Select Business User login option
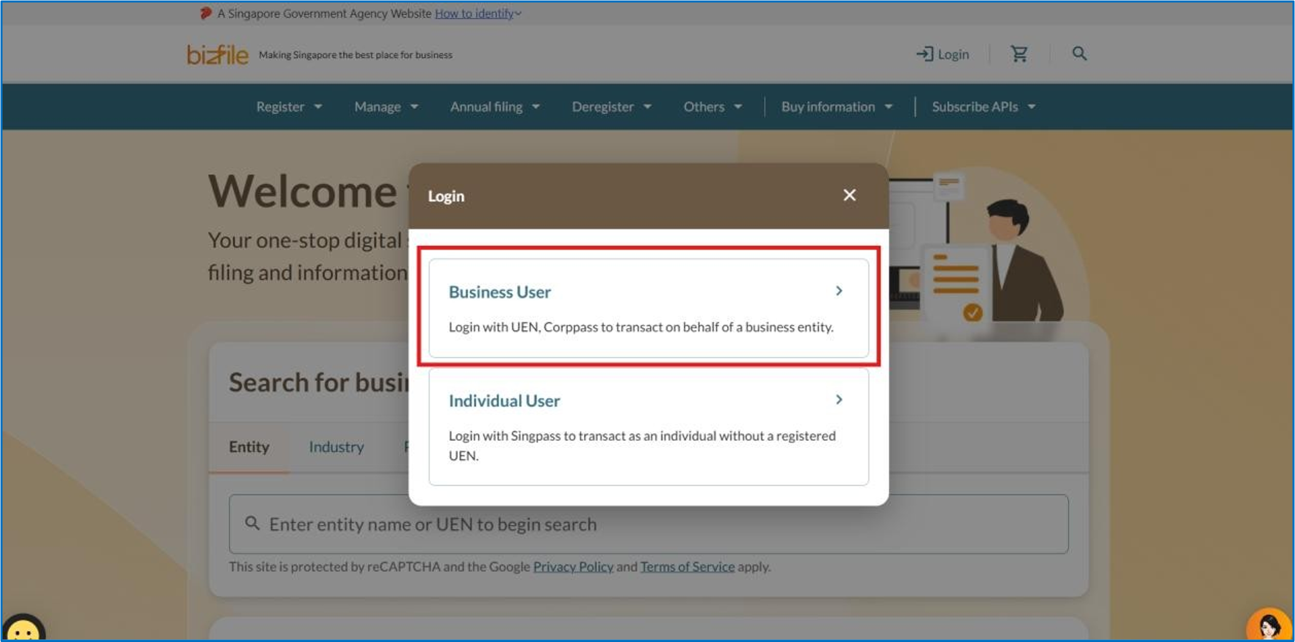 [x=648, y=308]
